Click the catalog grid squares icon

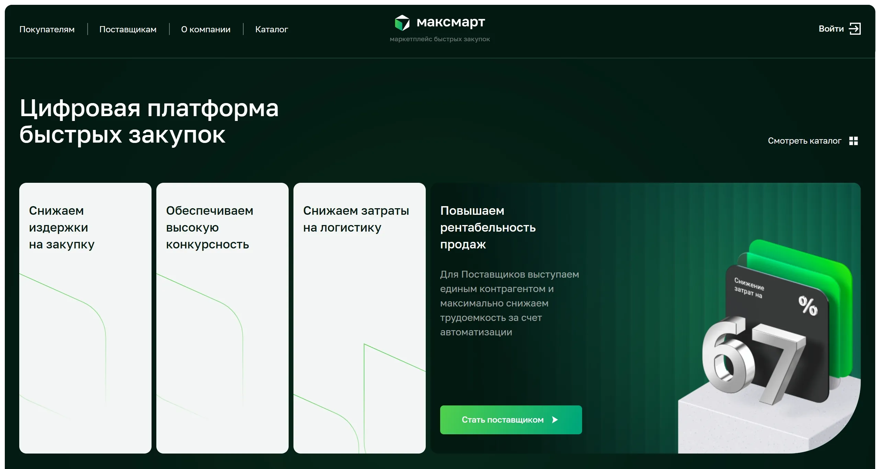853,141
